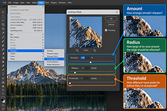Click the Threshold slider handle

pos(70,83)
